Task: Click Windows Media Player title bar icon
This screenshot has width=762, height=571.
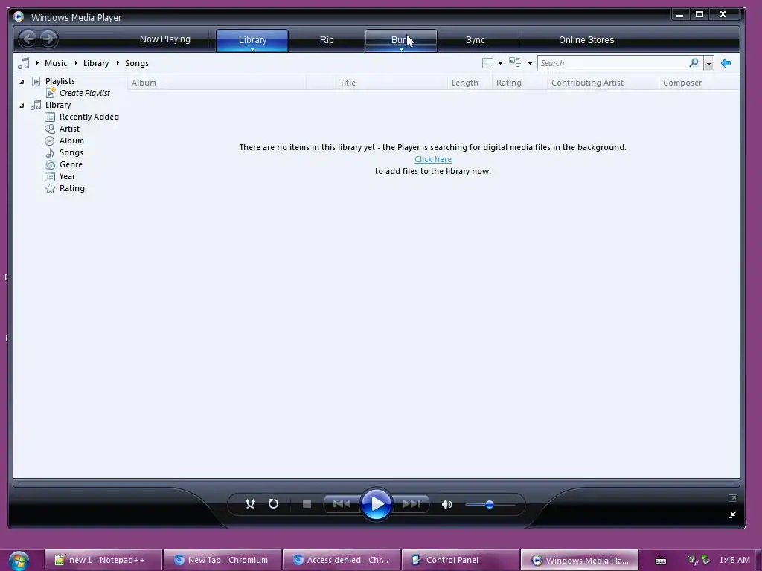Action: click(x=19, y=16)
